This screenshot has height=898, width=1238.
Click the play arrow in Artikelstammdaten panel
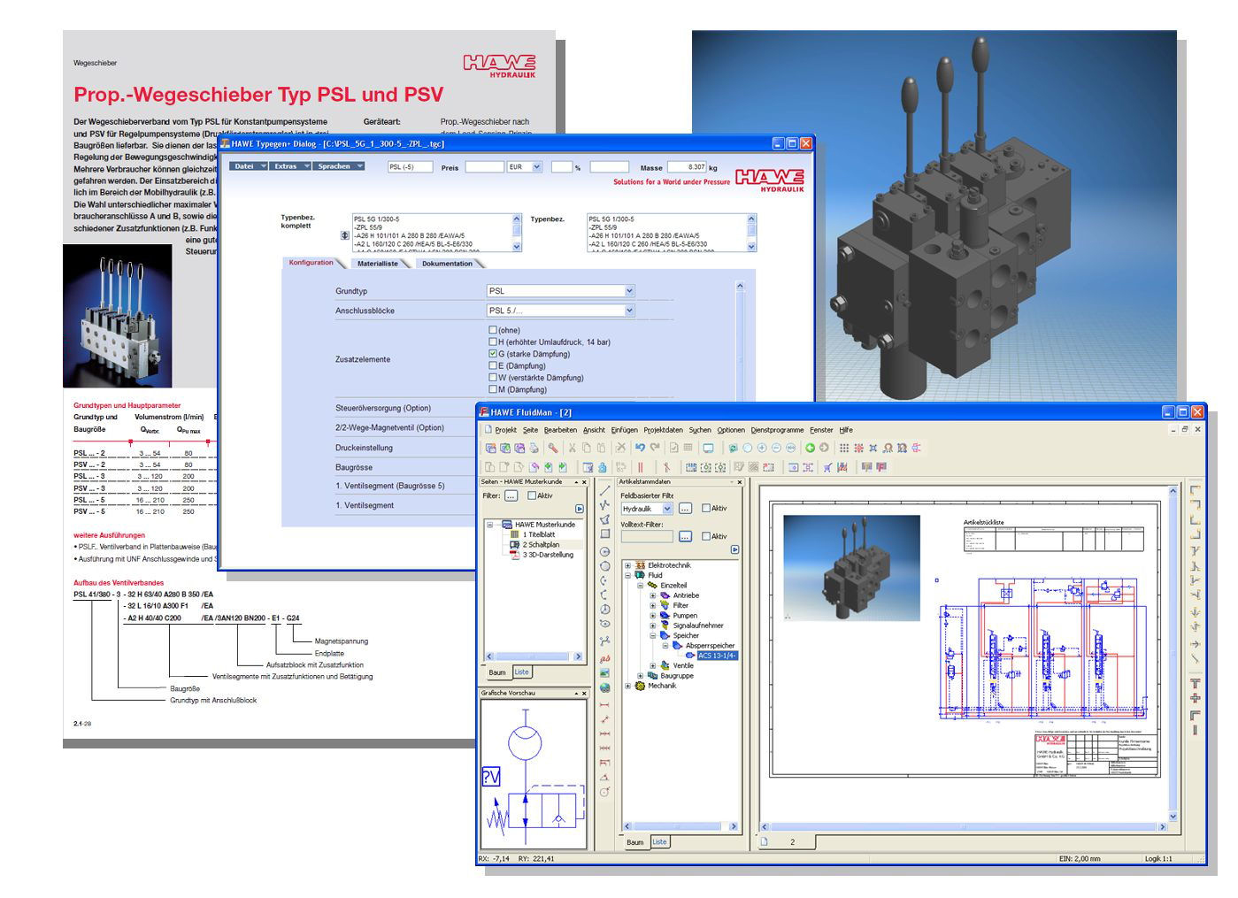point(734,549)
